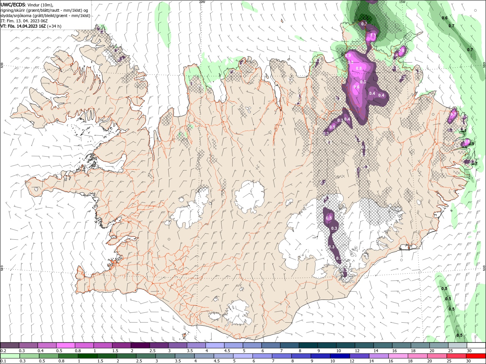Select the pale grey 25 snow legend swatch

(x=458, y=345)
